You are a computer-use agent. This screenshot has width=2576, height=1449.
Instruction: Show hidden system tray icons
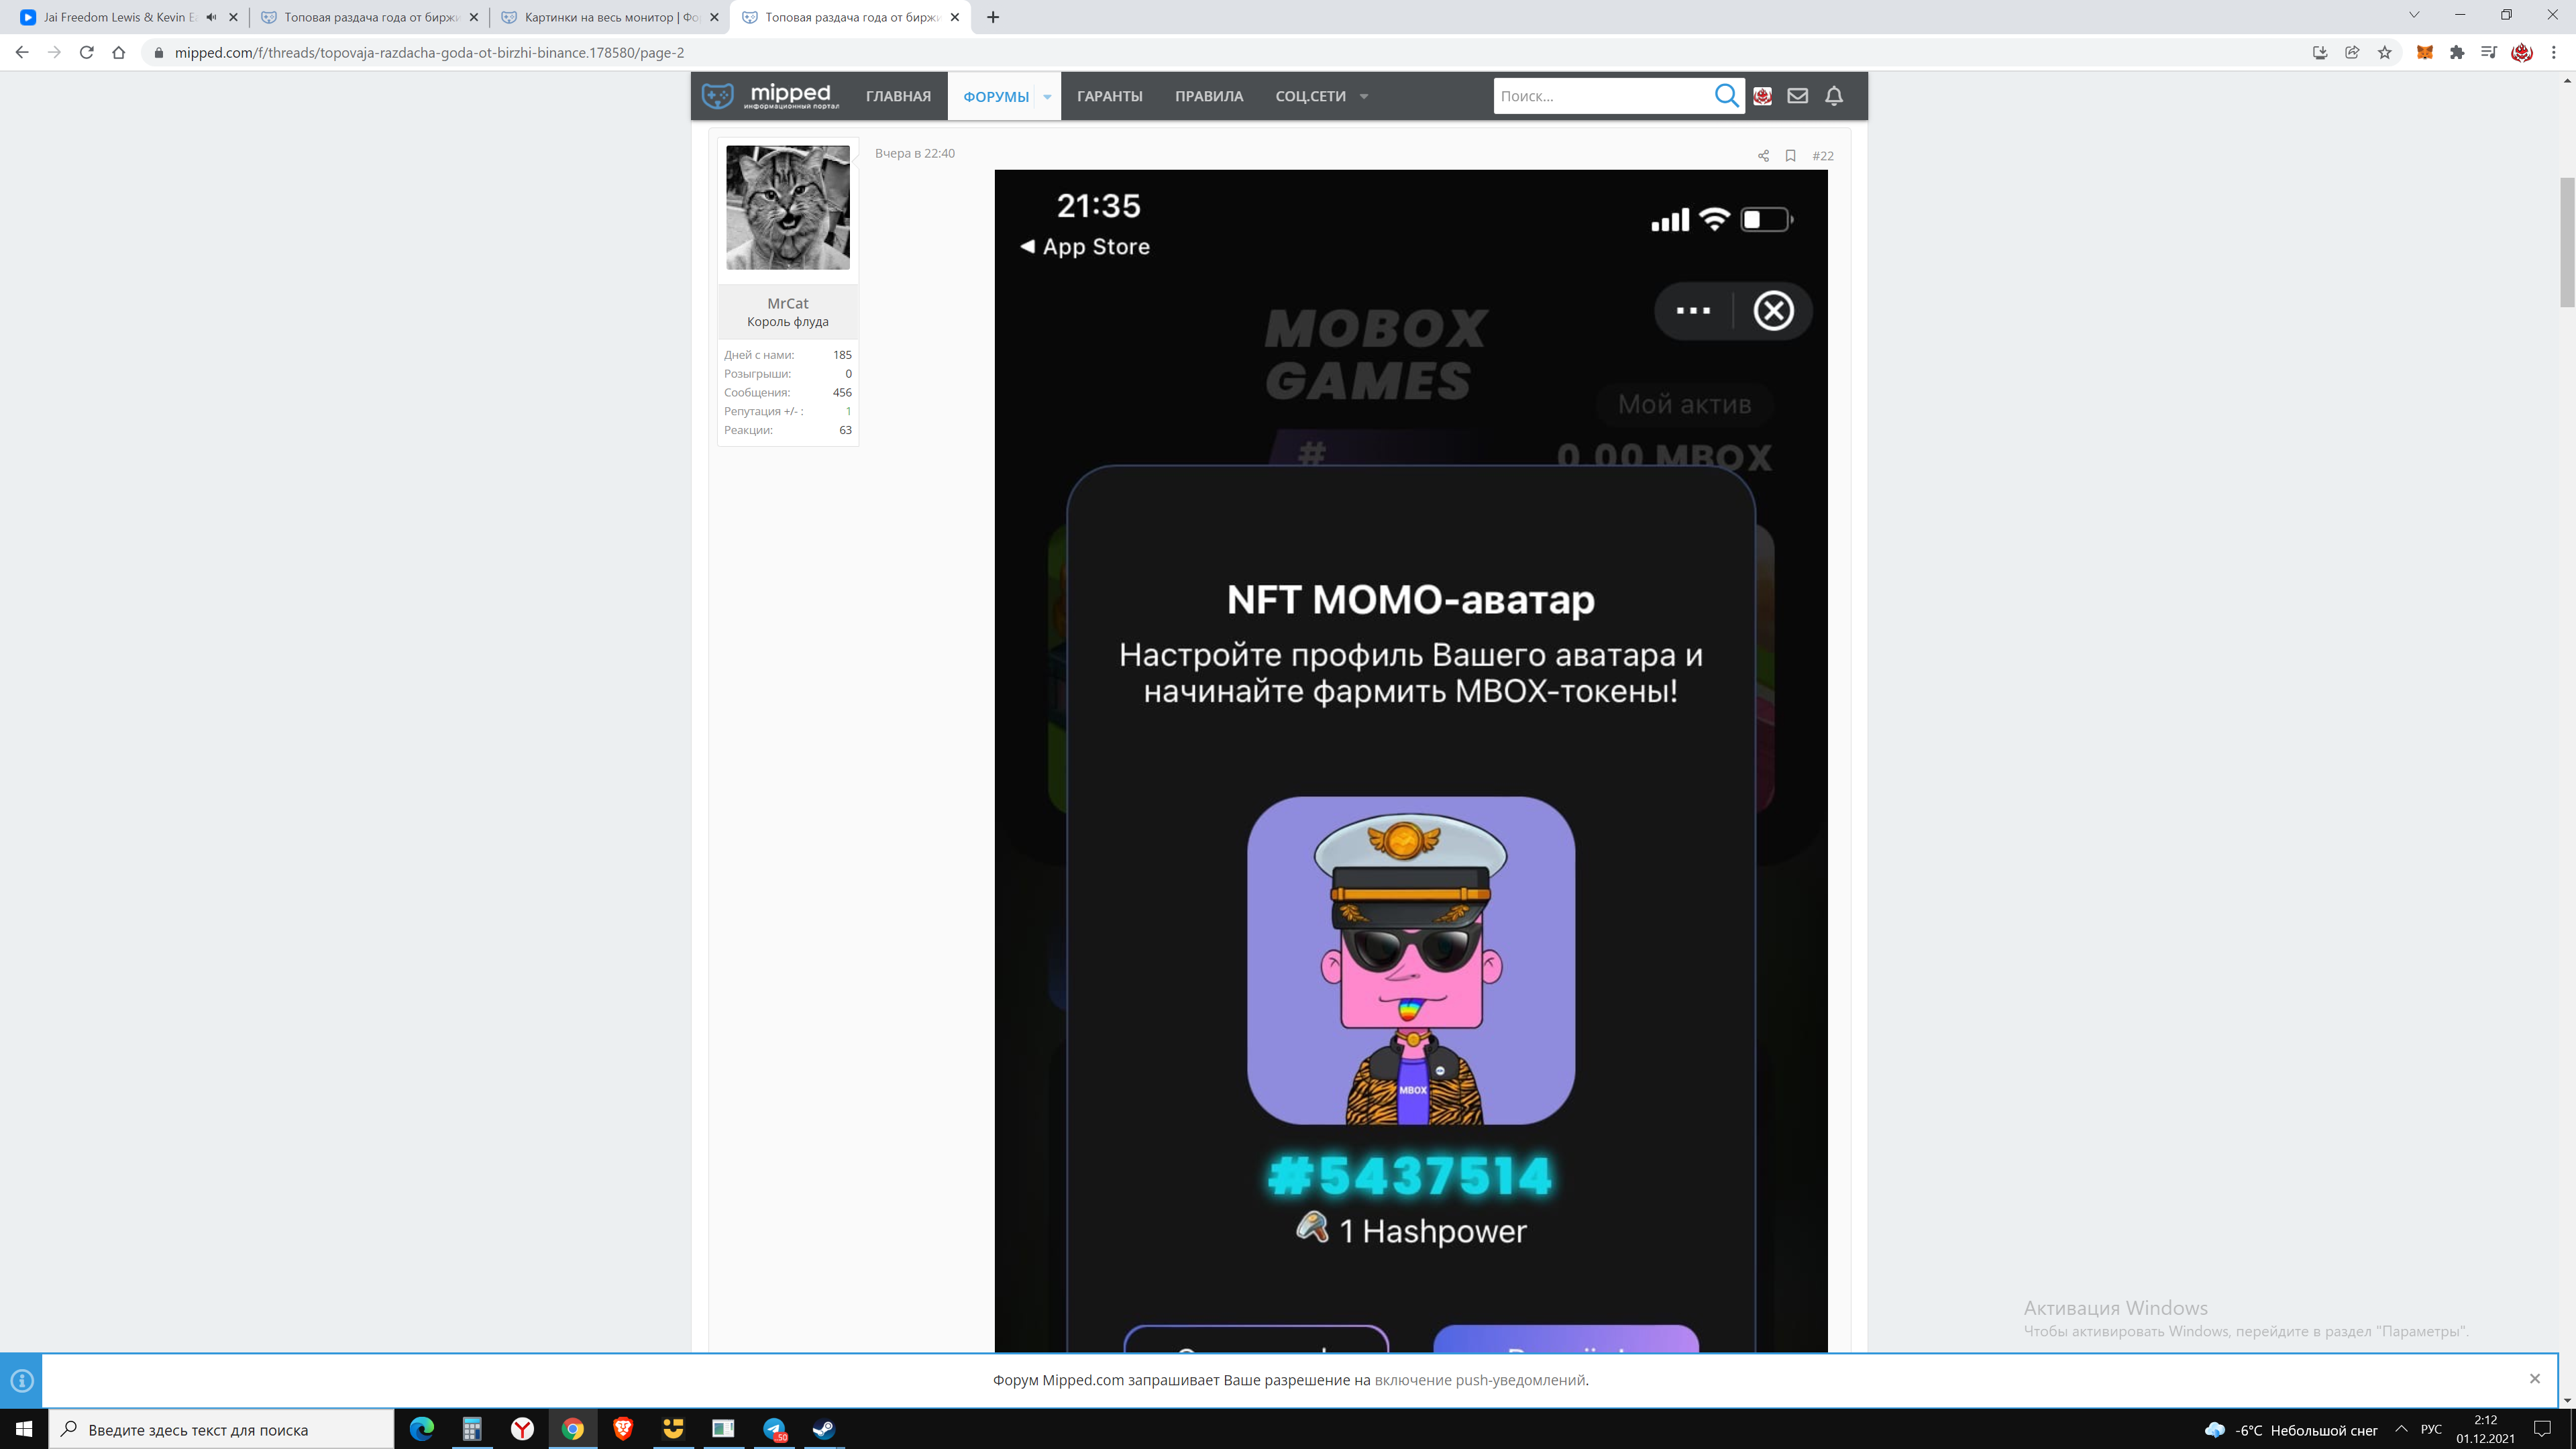[2401, 1429]
